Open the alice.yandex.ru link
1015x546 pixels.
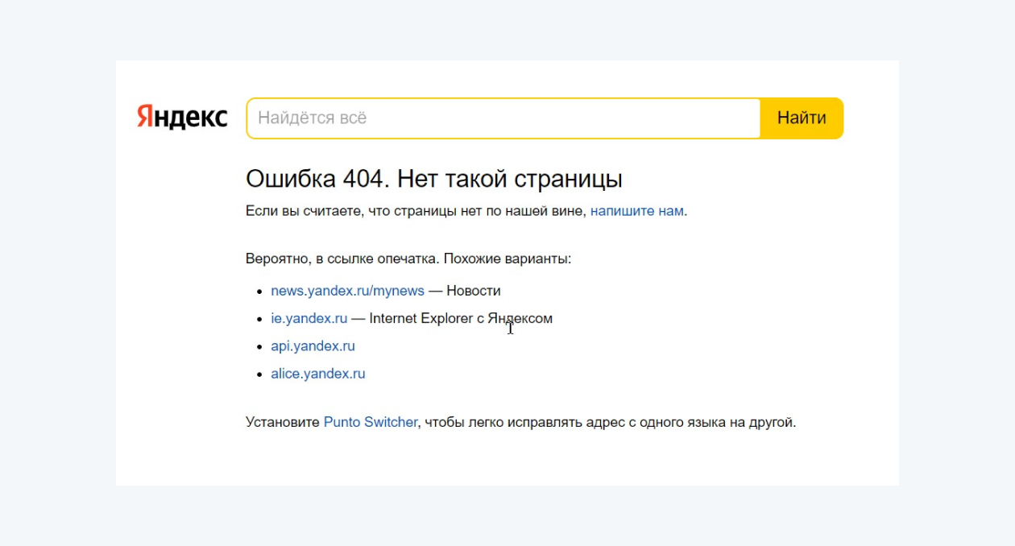318,374
